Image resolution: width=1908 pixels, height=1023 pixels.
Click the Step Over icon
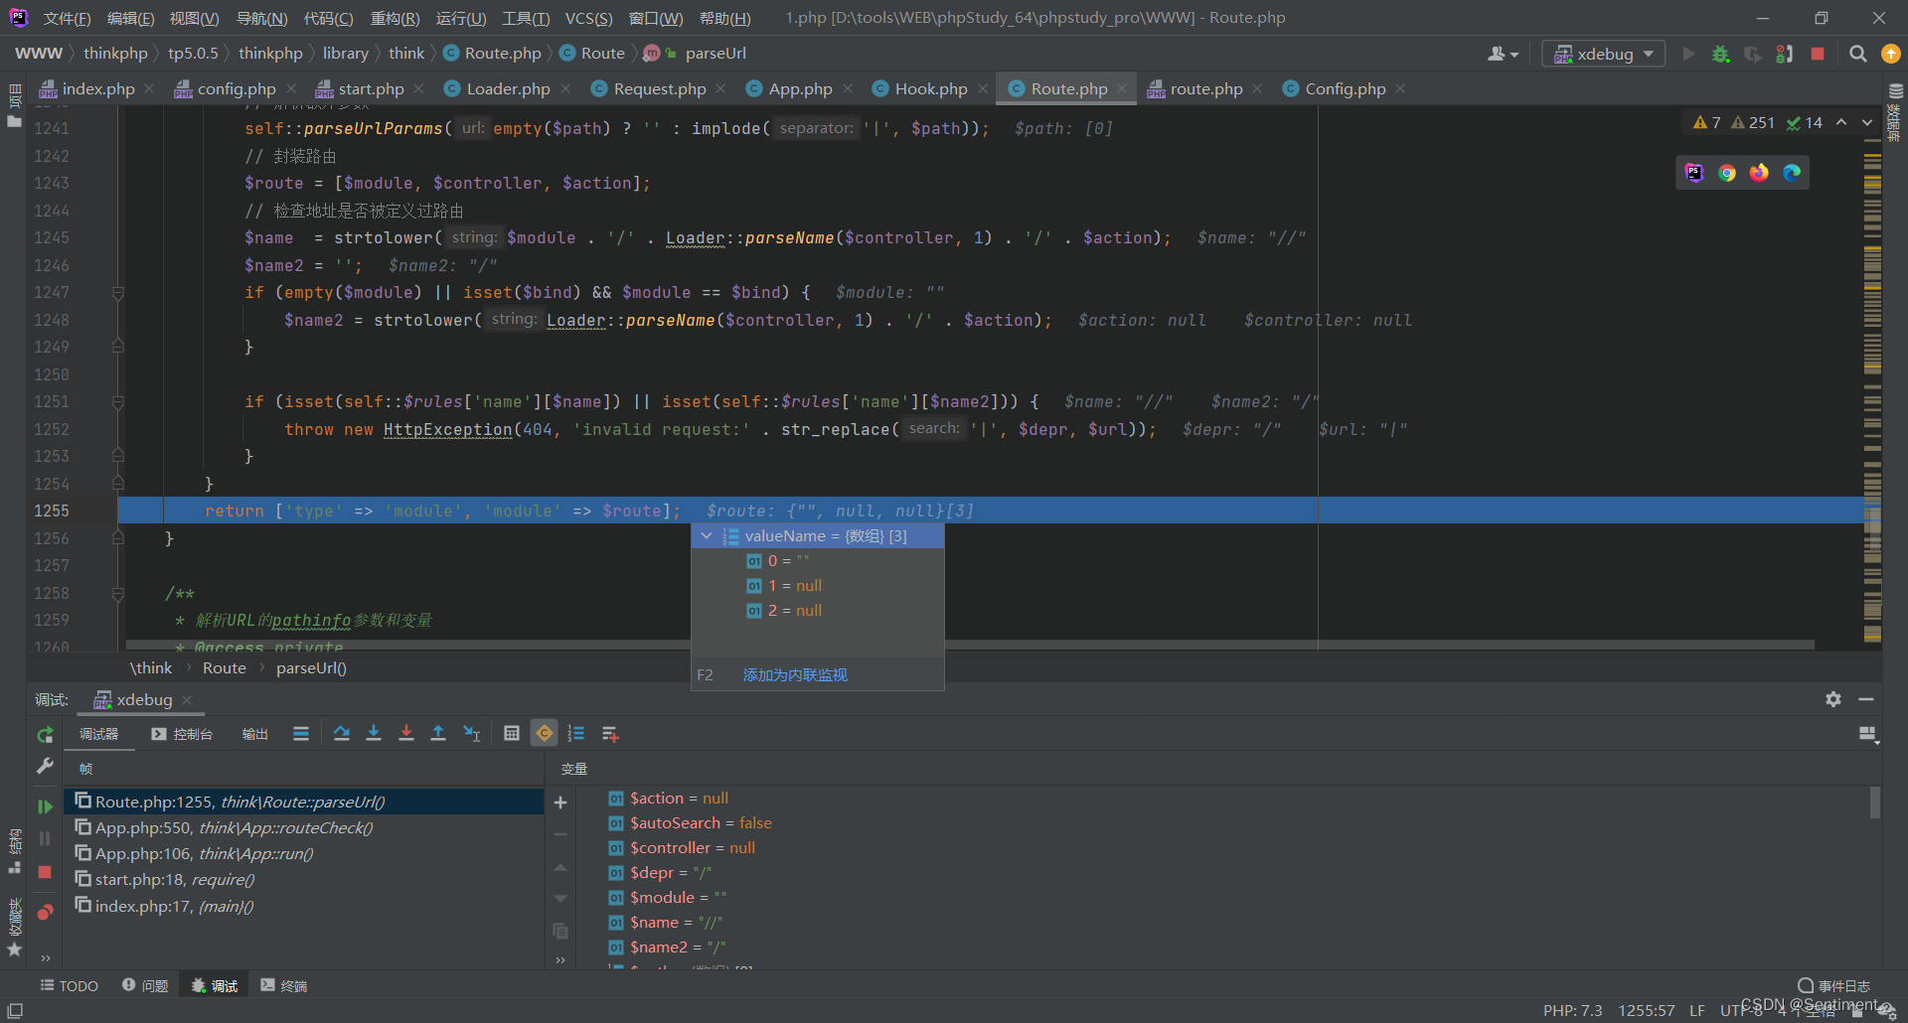click(342, 734)
